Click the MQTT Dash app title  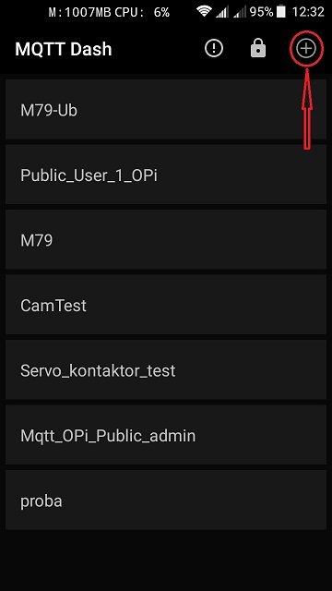pos(64,49)
